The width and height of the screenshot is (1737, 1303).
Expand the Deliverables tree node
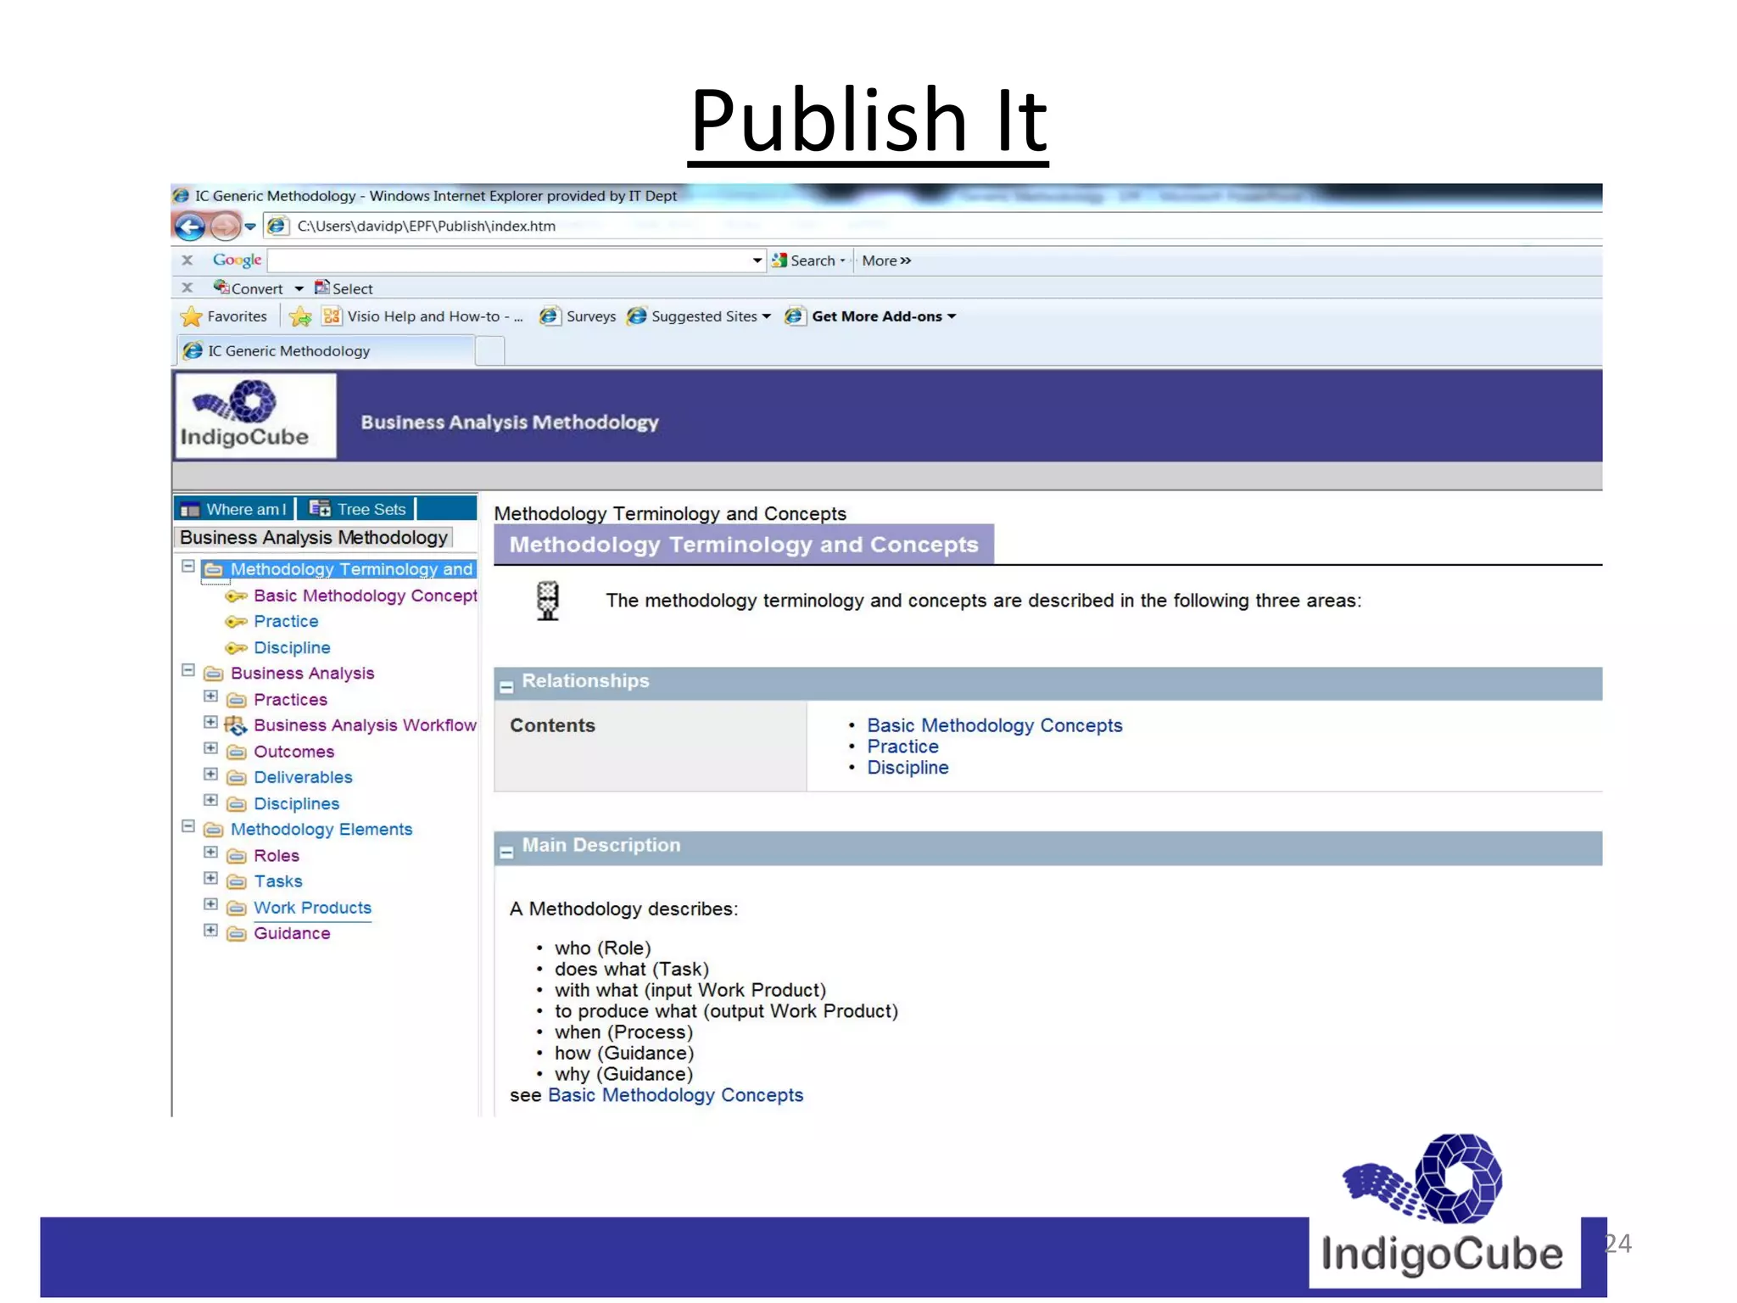click(211, 775)
